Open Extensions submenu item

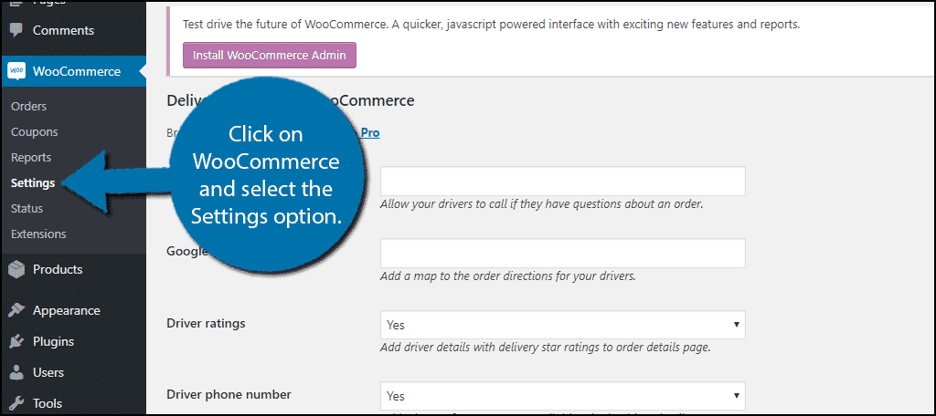click(x=38, y=234)
